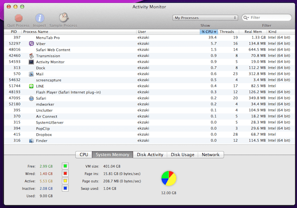Select the Safari compass icon

(31, 98)
